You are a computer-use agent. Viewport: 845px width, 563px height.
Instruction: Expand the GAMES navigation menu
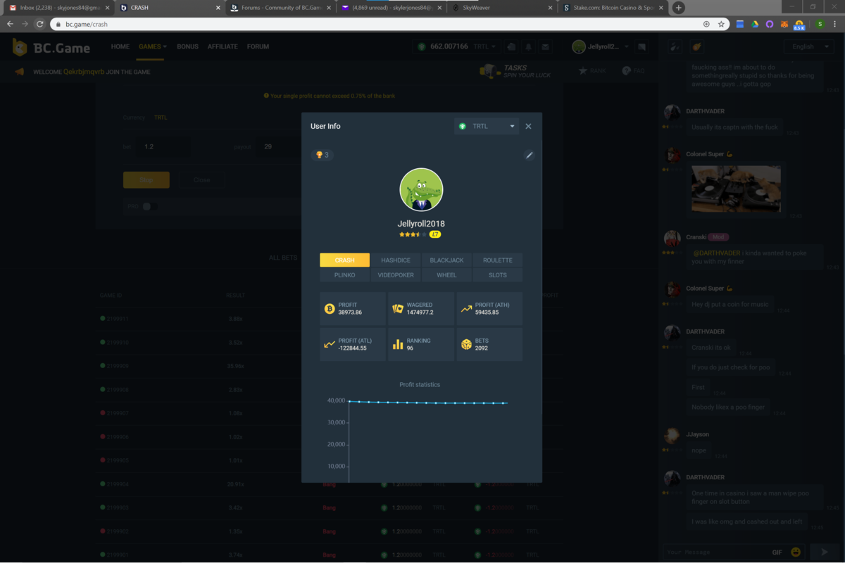152,46
